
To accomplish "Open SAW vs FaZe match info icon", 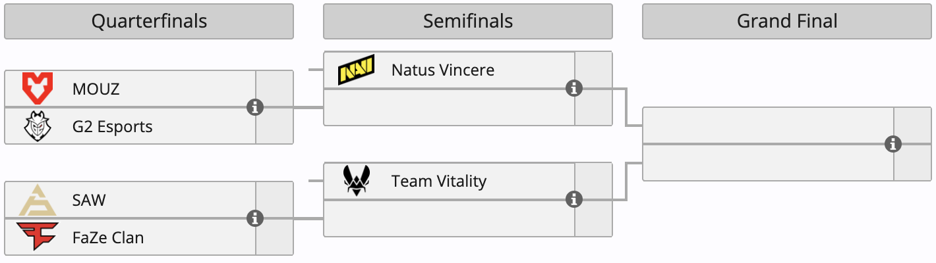I will (x=255, y=218).
